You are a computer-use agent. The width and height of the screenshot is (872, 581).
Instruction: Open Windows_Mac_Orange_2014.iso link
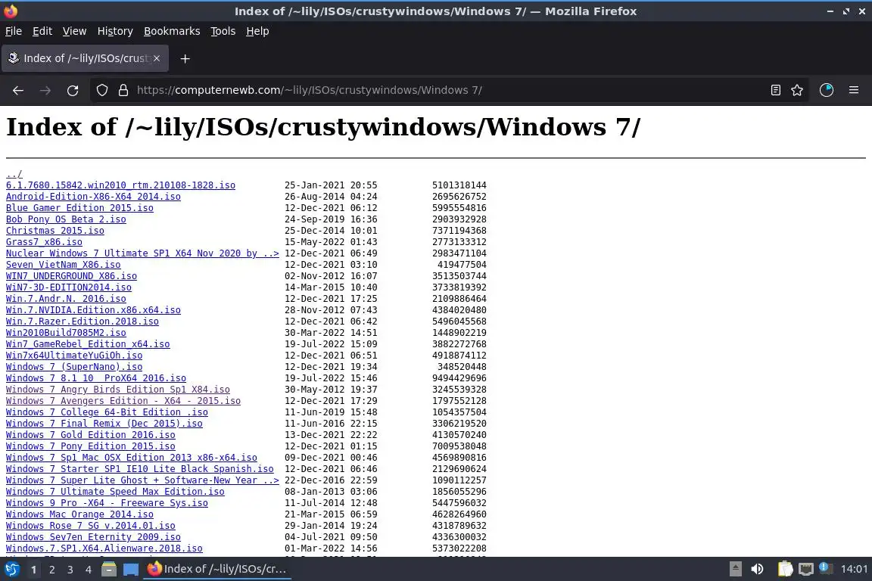pos(79,514)
